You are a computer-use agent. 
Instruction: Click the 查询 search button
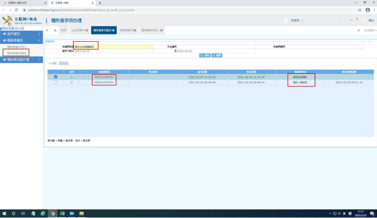[x=205, y=55]
